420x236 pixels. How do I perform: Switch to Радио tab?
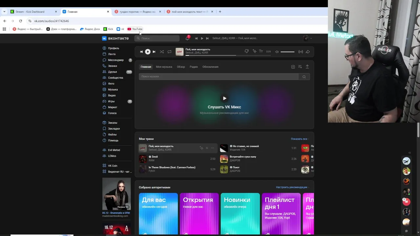(x=194, y=67)
